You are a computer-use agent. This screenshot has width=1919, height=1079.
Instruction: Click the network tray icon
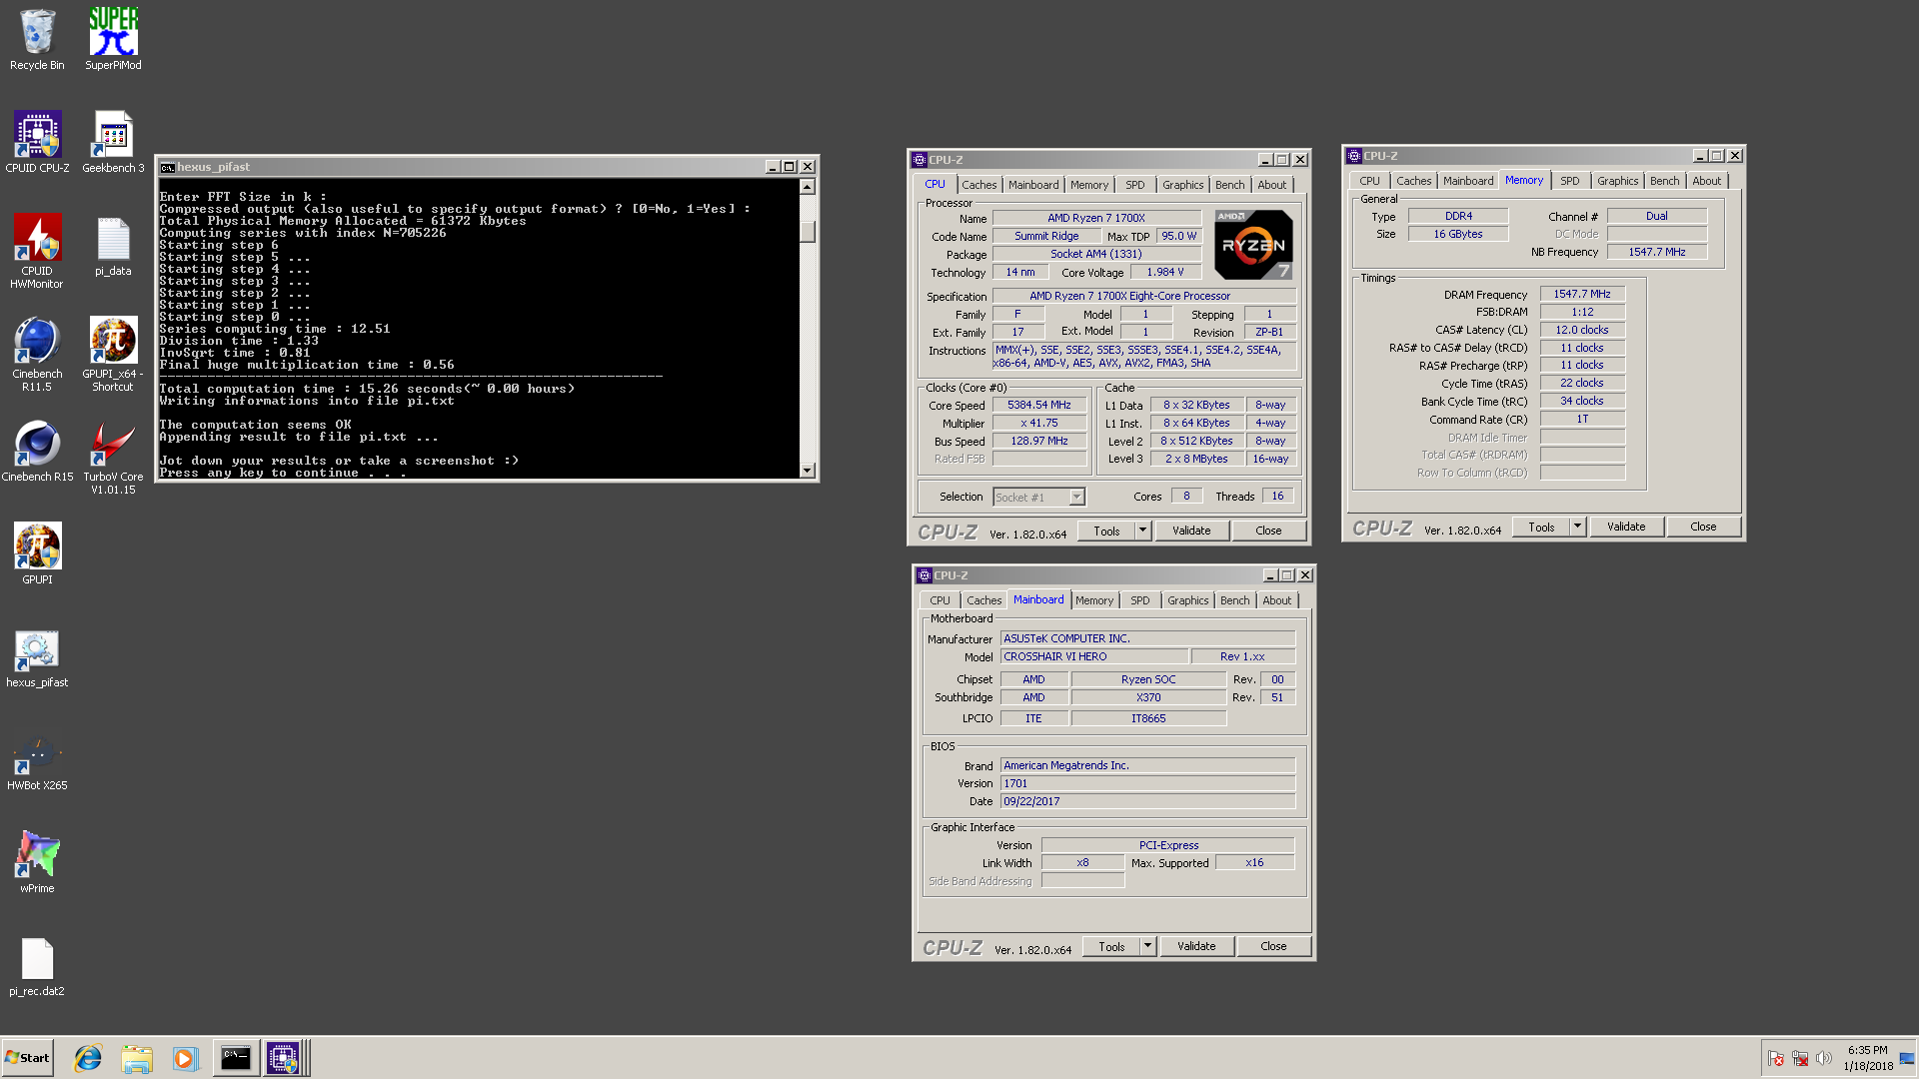(1800, 1058)
